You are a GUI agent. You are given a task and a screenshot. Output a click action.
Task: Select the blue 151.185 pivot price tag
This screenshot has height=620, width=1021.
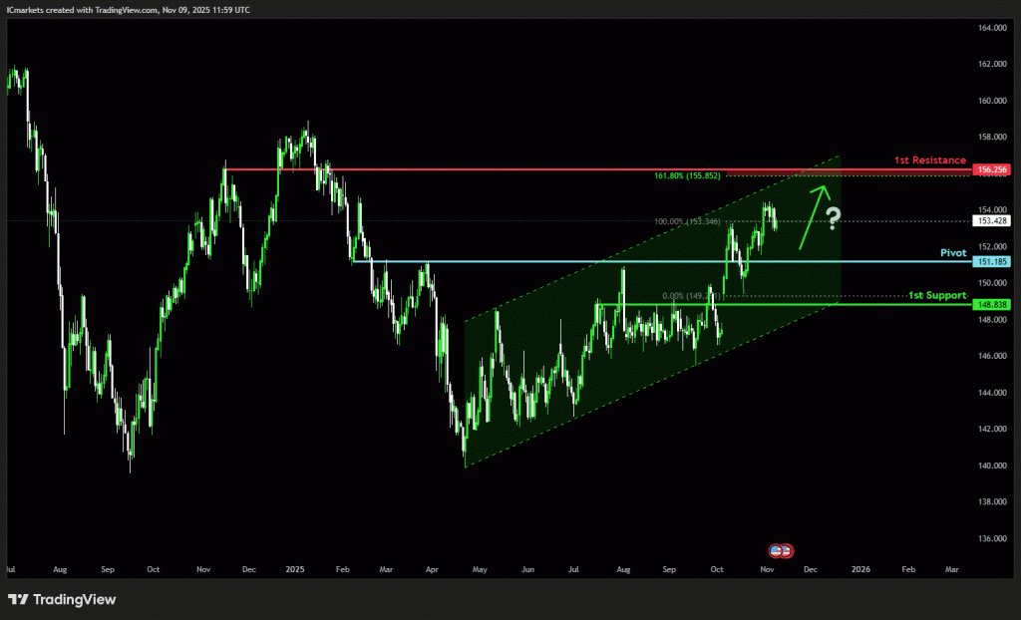[993, 261]
